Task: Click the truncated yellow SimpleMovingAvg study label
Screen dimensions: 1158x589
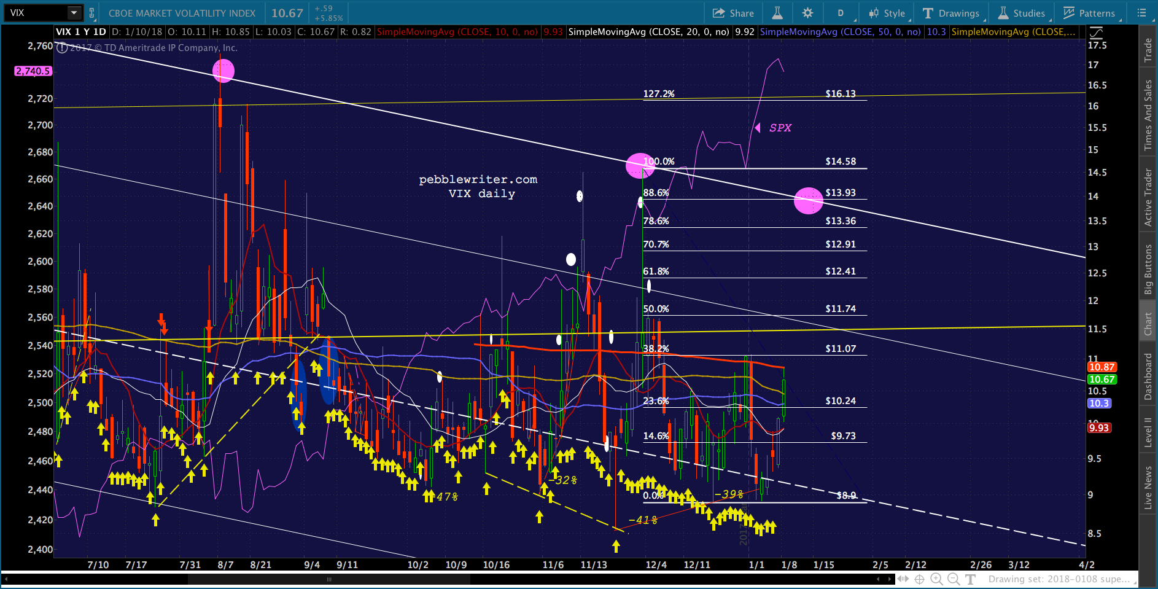Action: point(1014,32)
